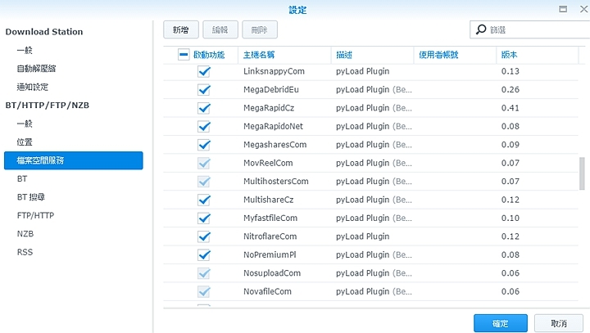
Task: Select the 通知設定 sidebar item
Action: (33, 87)
